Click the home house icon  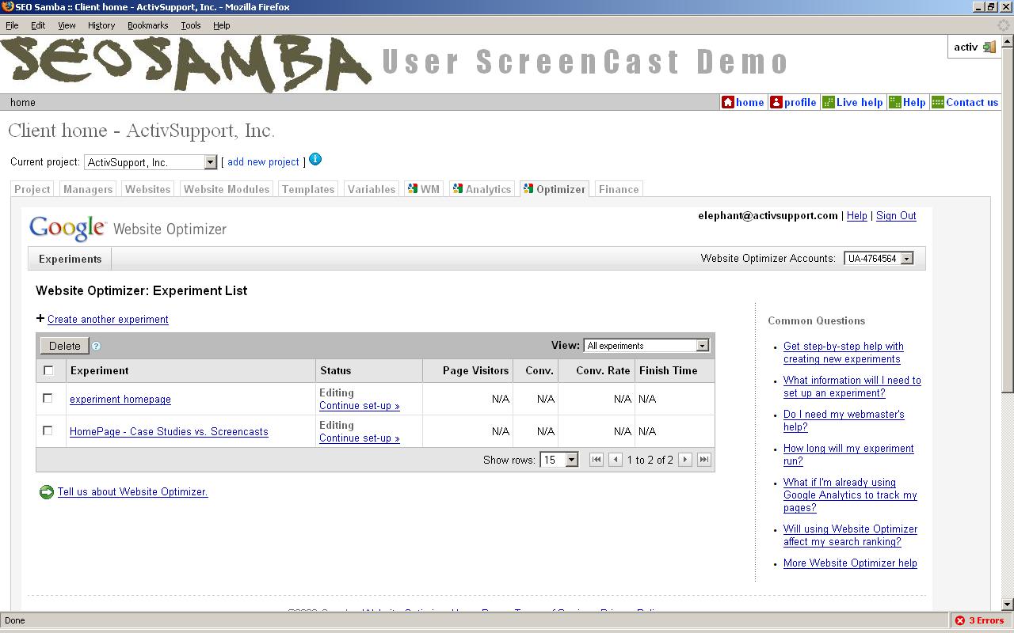click(727, 102)
